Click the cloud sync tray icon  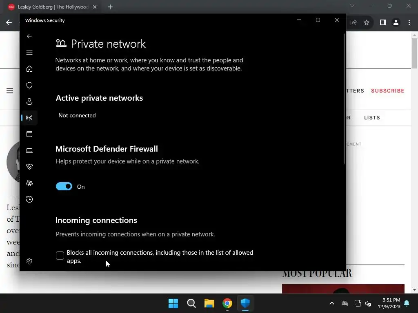[345, 303]
